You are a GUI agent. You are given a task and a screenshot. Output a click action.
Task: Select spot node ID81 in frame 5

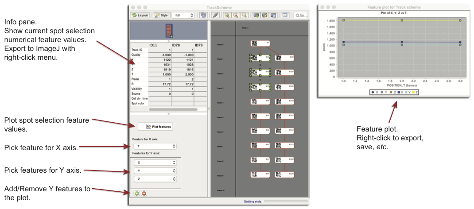click(260, 116)
